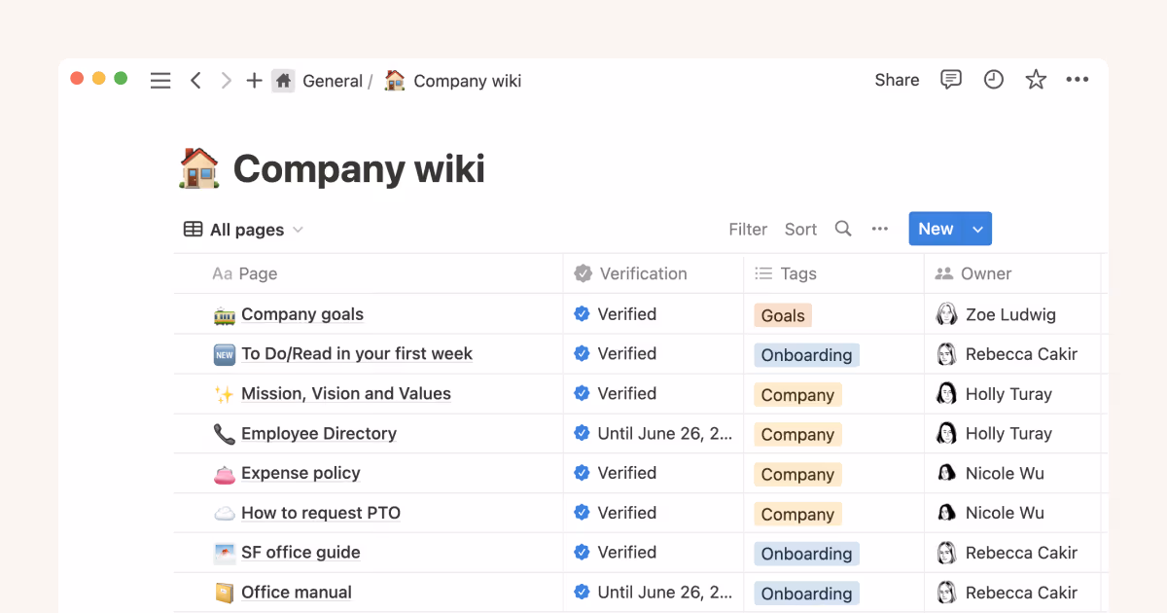Open the Expense policy page link
The height and width of the screenshot is (613, 1167).
click(301, 472)
